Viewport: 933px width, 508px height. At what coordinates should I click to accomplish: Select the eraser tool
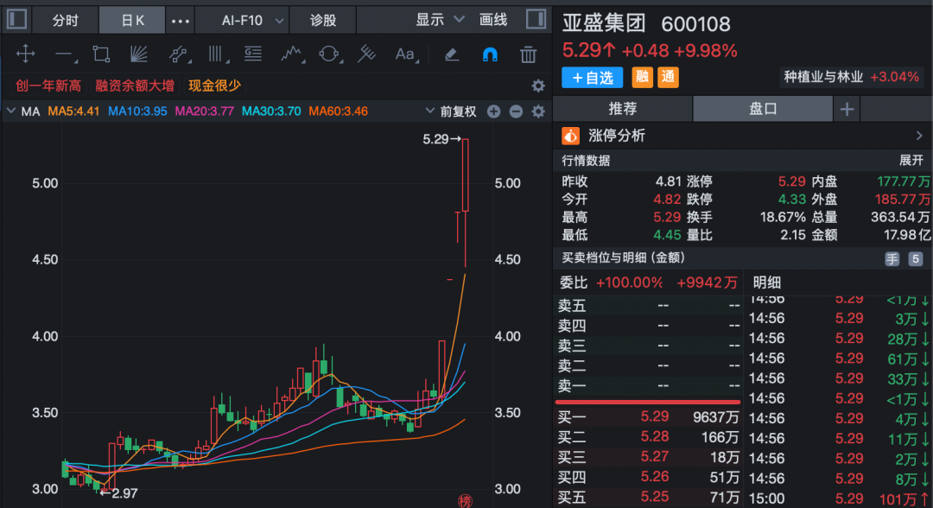tap(451, 54)
